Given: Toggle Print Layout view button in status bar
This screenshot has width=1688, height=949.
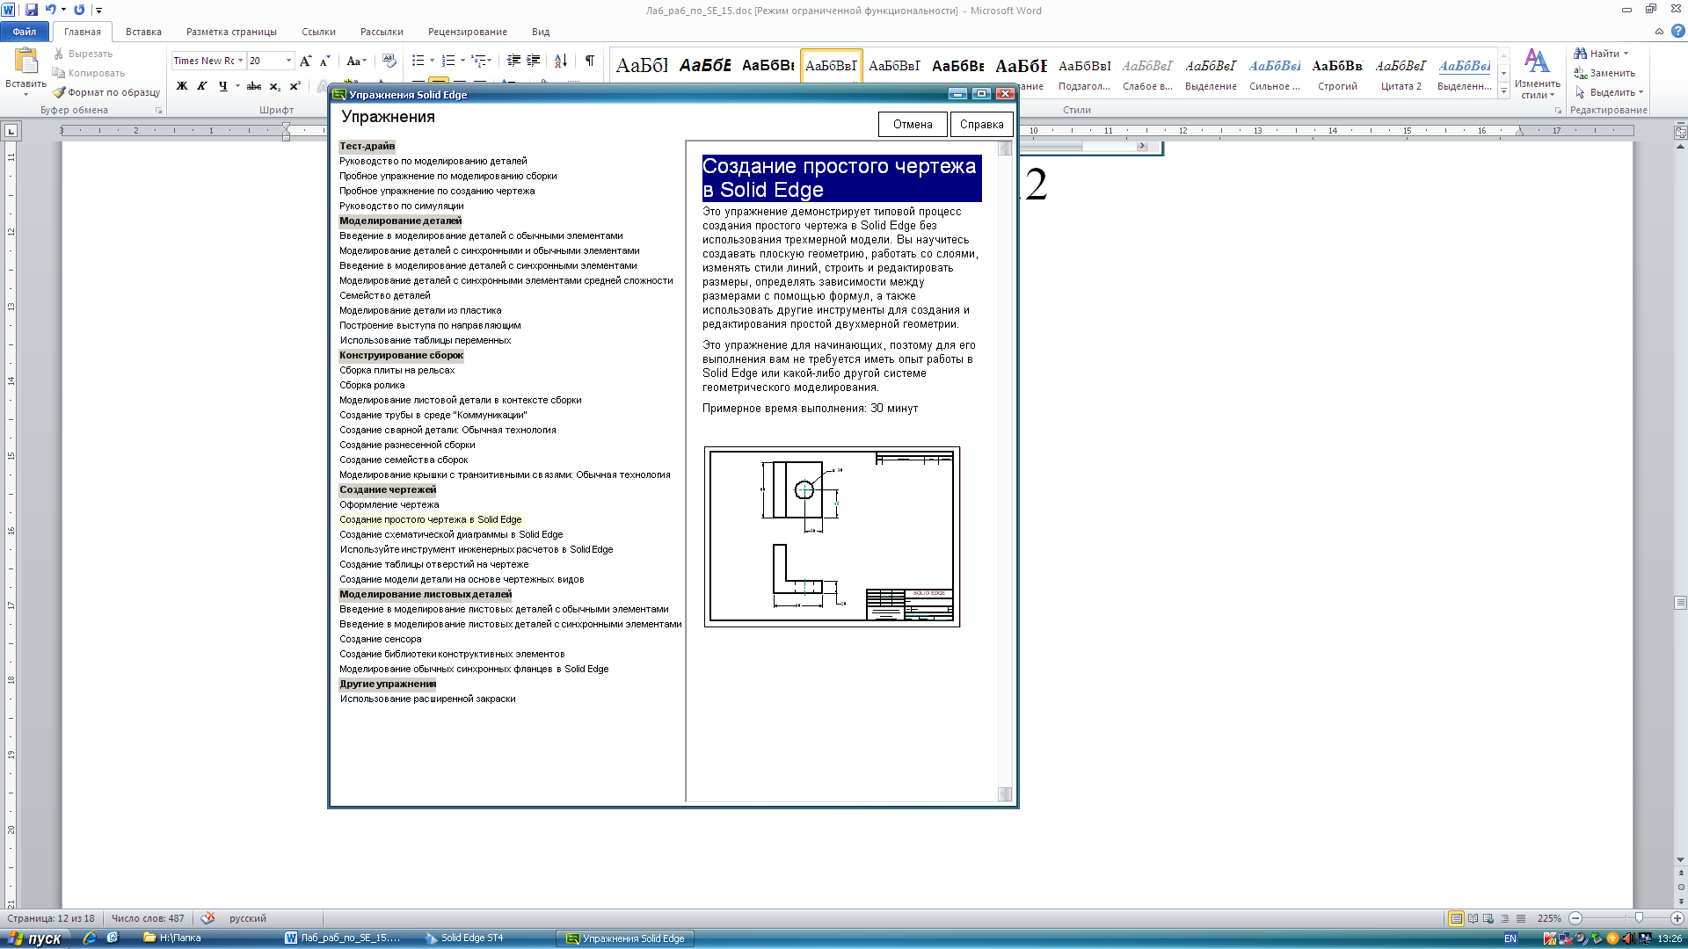Looking at the screenshot, I should pos(1456,918).
